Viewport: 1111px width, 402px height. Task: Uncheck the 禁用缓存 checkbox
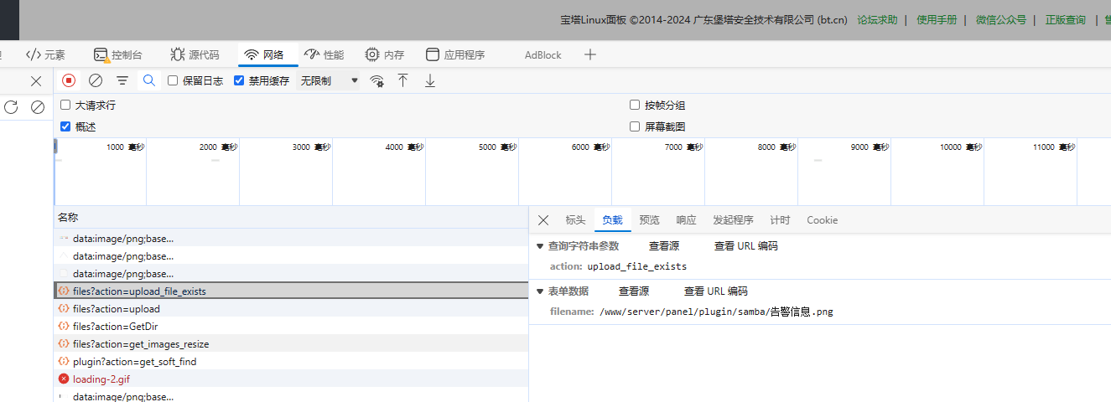[239, 80]
